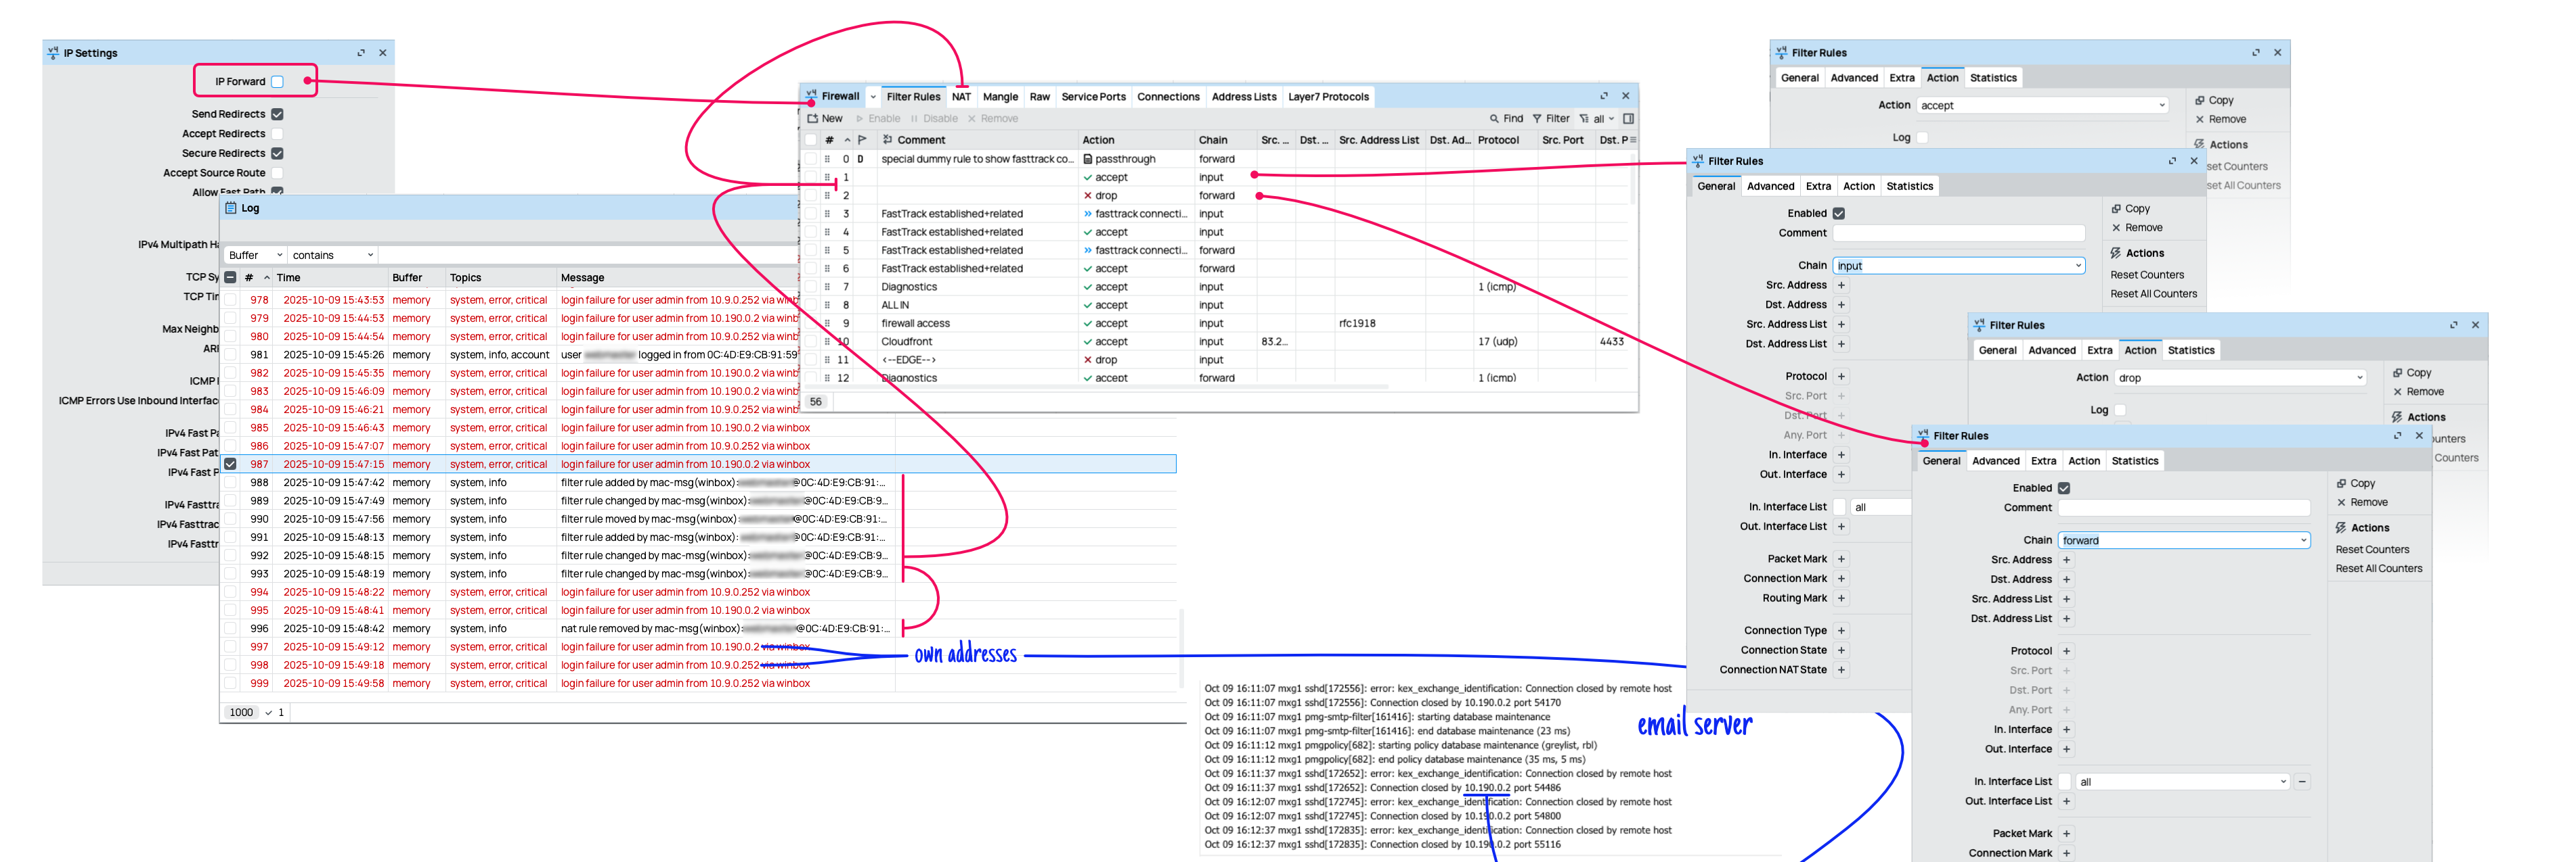
Task: Click Copy icon in forward Filter Rules window
Action: coord(2342,483)
